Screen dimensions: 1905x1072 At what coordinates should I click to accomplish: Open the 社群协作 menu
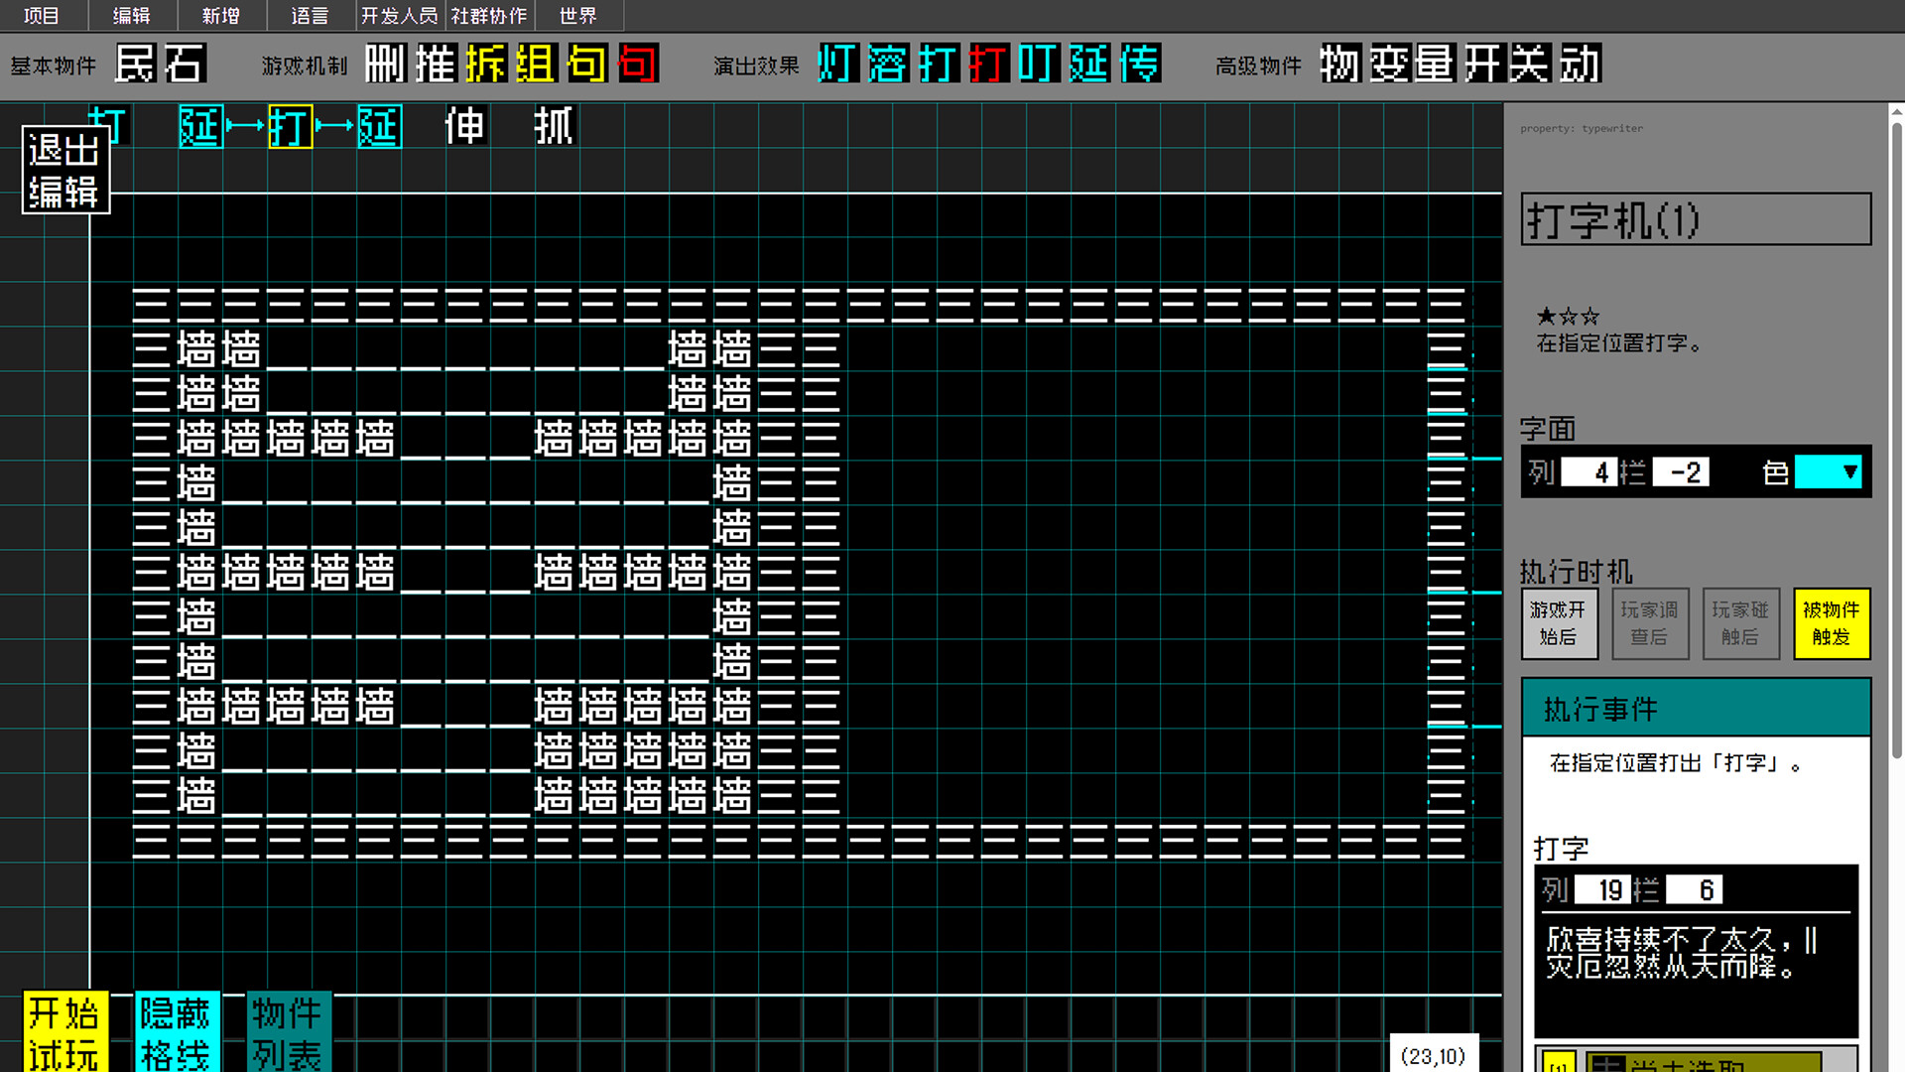[489, 16]
